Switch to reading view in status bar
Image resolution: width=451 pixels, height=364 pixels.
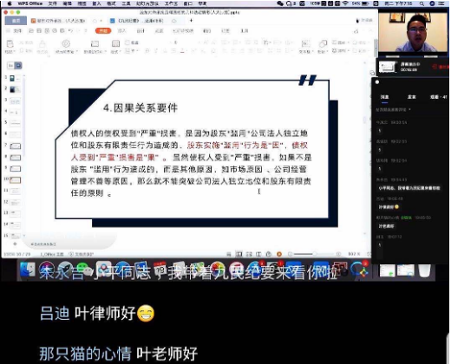coord(258,254)
